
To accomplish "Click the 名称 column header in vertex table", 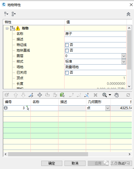I will [x=45, y=102].
